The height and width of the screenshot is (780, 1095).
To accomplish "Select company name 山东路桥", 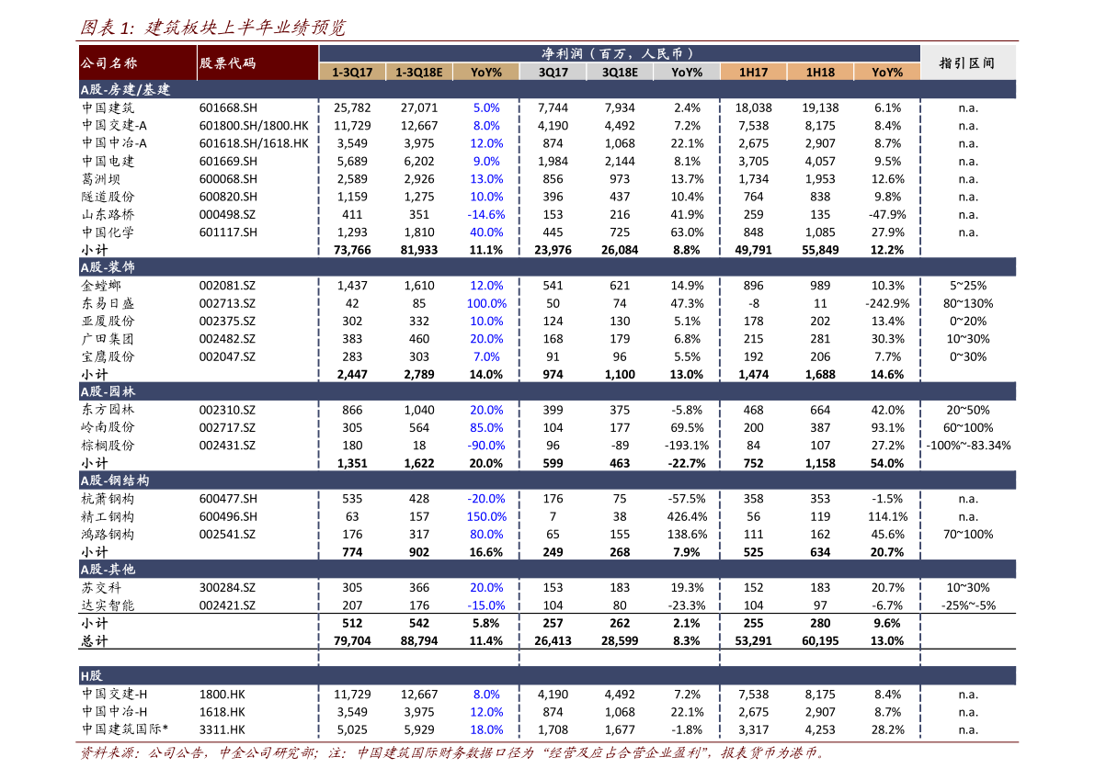I will [x=108, y=214].
